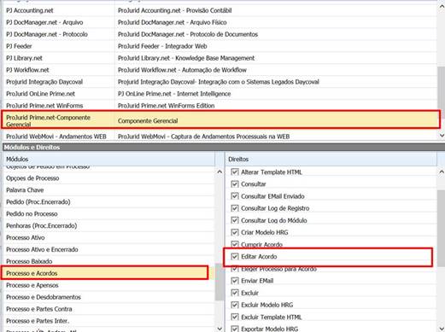
Task: Select PJ DocManager.net - Protocolo row
Action: pyautogui.click(x=220, y=34)
